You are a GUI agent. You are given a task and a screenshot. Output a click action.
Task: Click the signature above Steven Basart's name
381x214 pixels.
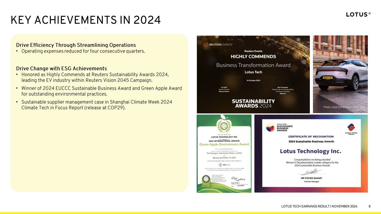311,172
